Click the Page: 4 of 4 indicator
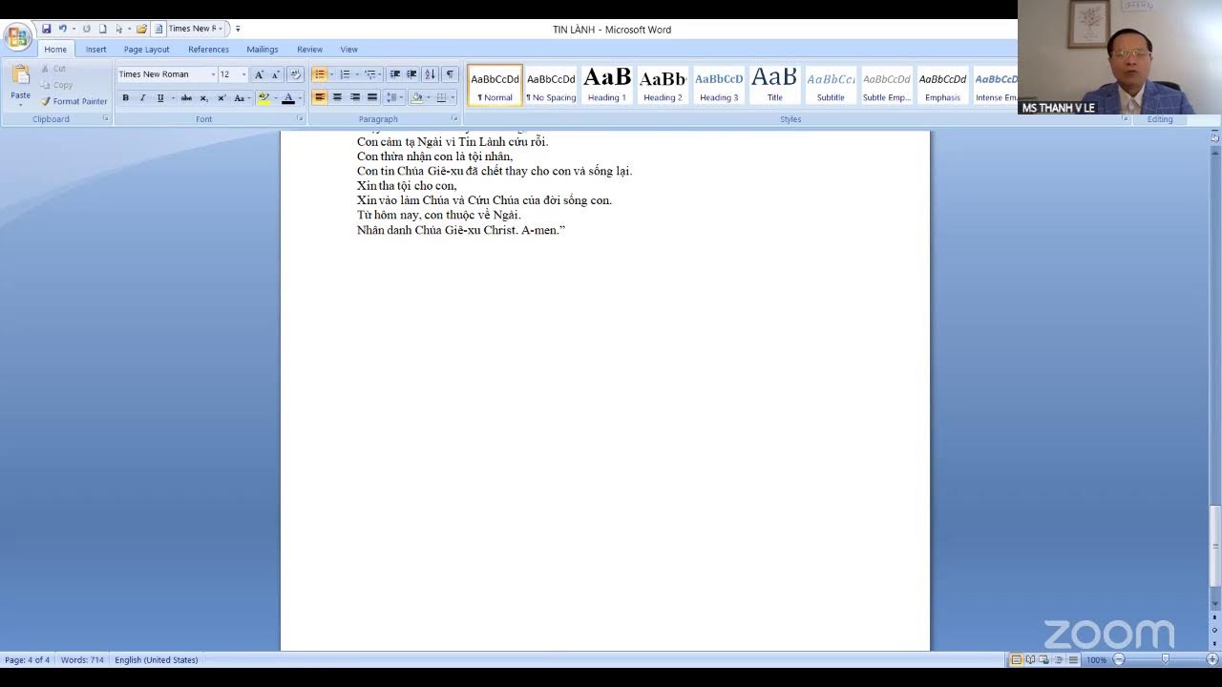This screenshot has height=687, width=1222. point(28,660)
